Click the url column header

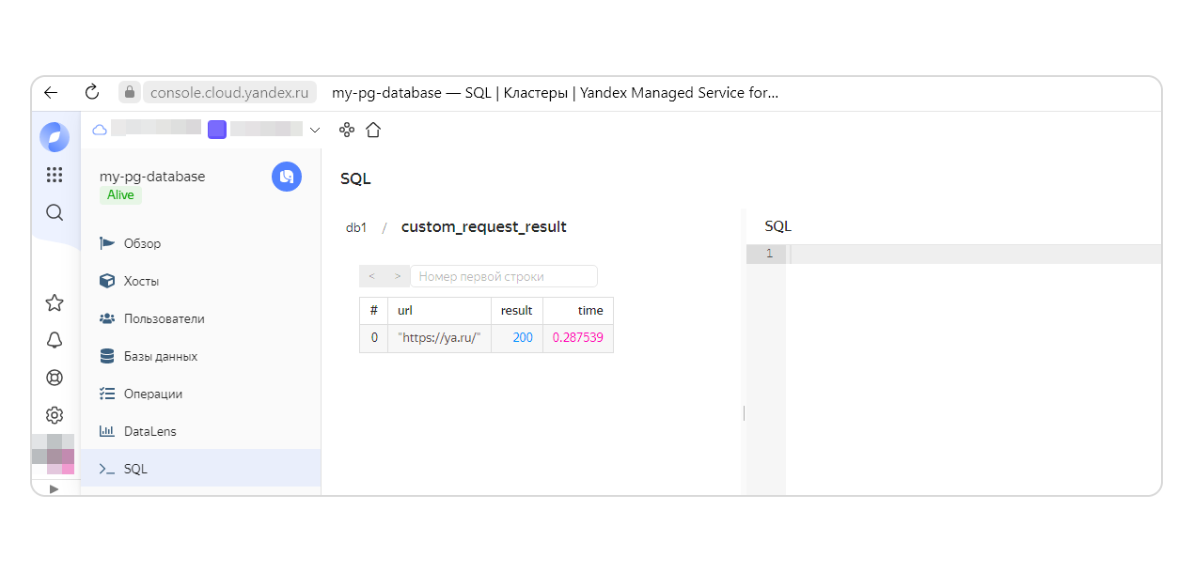[440, 311]
